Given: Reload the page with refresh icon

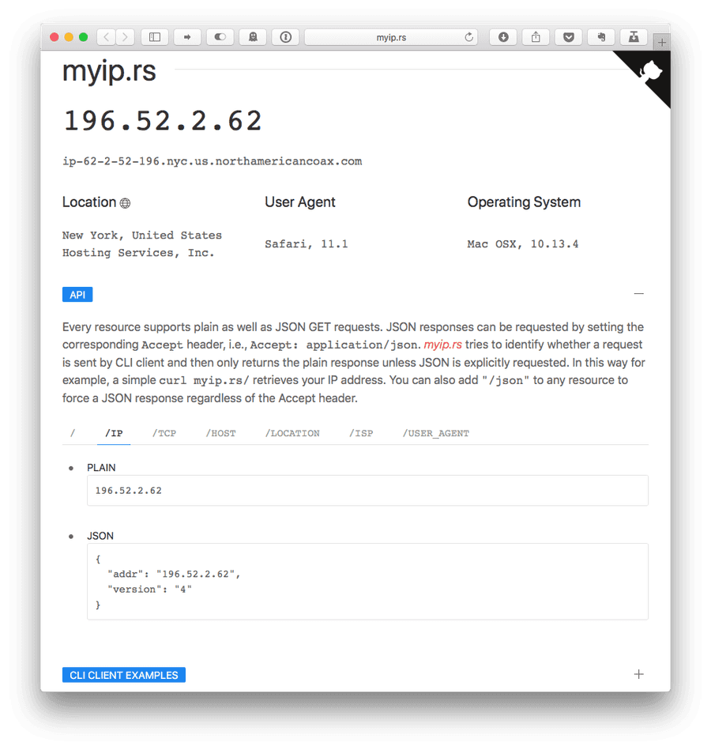Looking at the screenshot, I should 469,37.
